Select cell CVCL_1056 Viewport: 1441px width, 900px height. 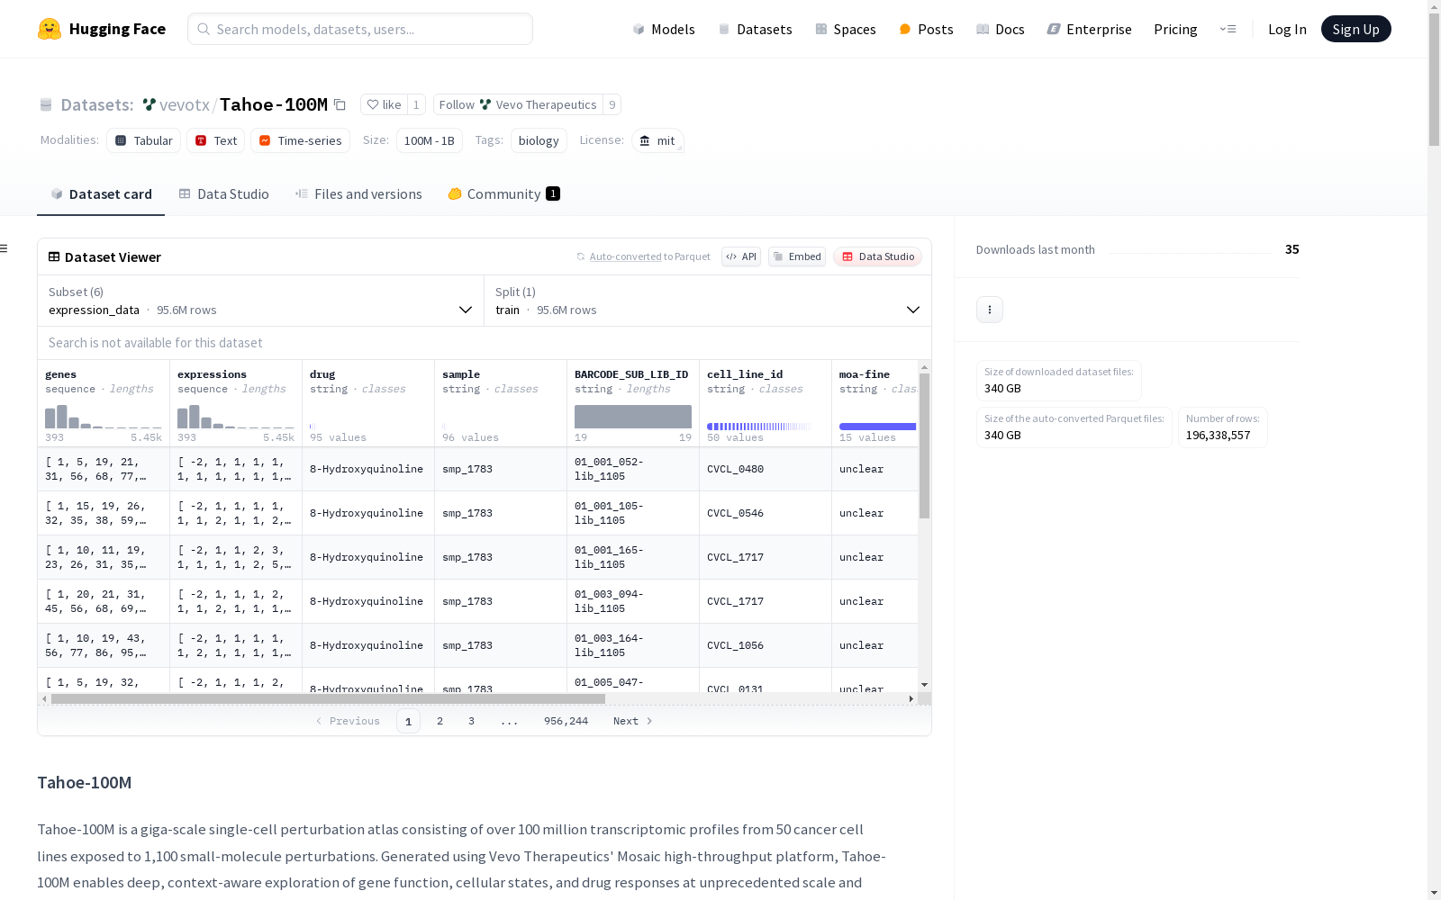(766, 645)
